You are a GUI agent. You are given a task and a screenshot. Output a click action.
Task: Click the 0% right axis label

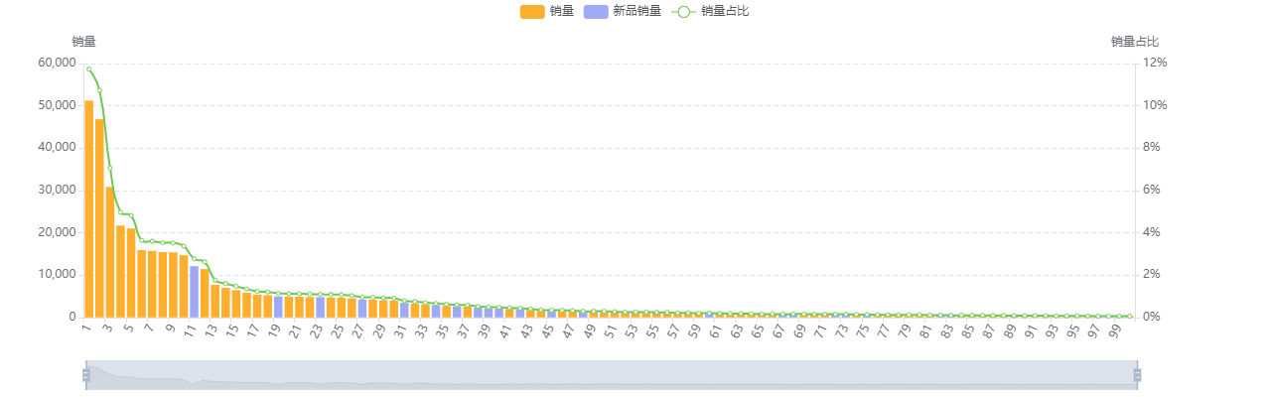tap(1152, 317)
